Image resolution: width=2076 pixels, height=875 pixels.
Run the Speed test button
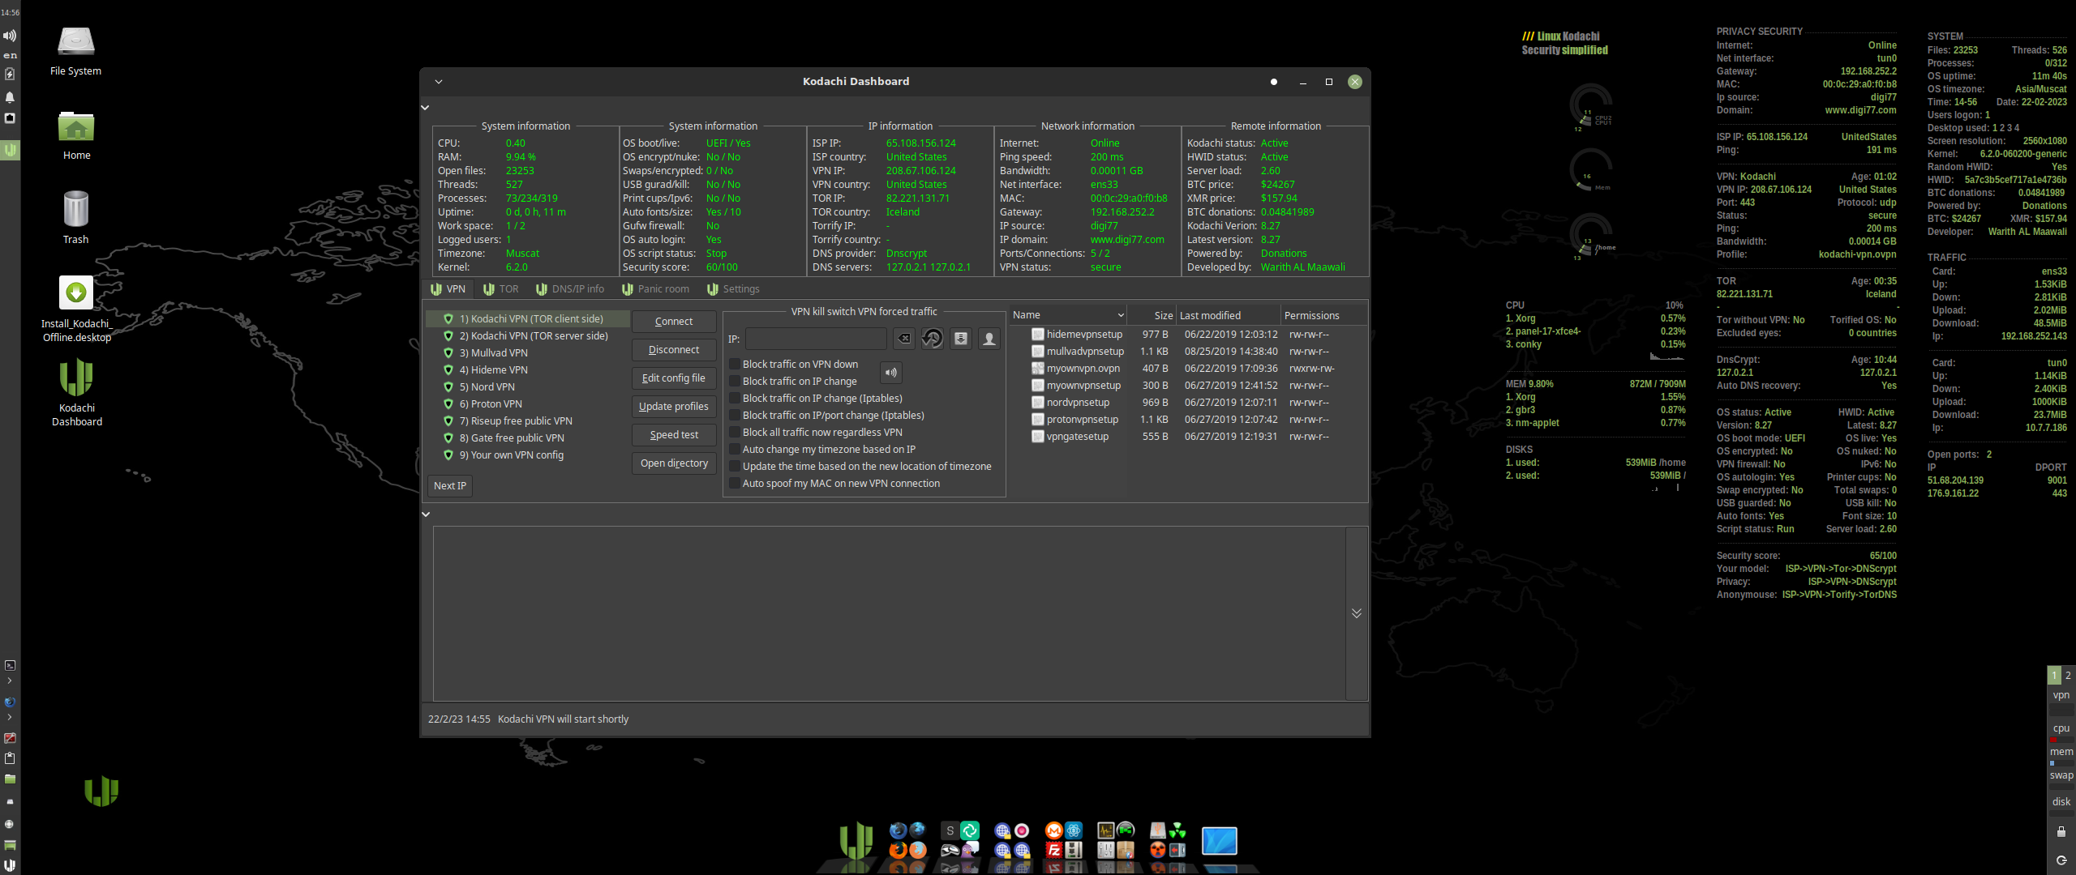(674, 435)
